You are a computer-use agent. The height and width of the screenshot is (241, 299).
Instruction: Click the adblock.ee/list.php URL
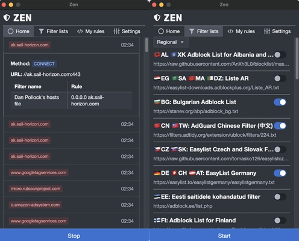click(183, 206)
